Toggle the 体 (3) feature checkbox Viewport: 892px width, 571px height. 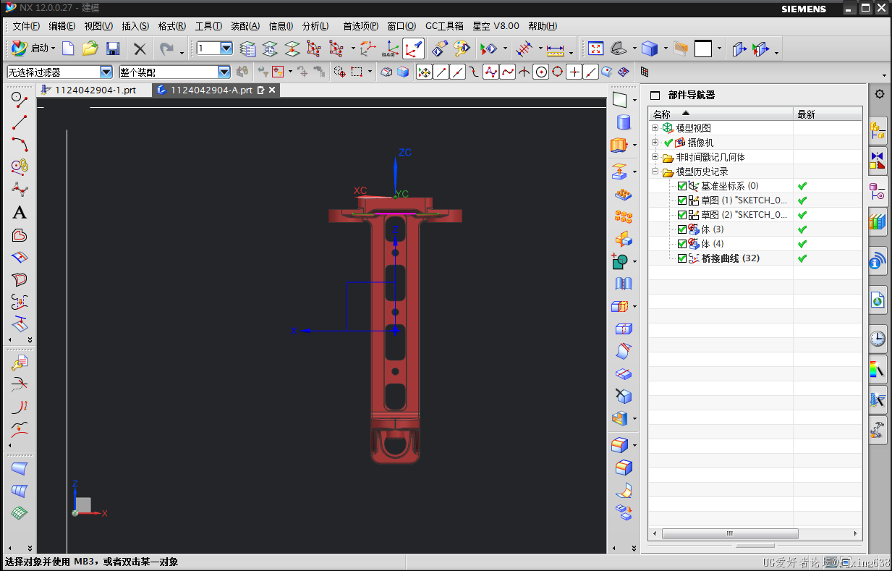[x=681, y=229]
